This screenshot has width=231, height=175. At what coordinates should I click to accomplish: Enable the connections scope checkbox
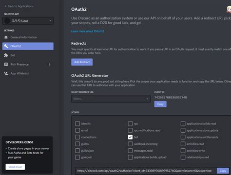(x=77, y=137)
